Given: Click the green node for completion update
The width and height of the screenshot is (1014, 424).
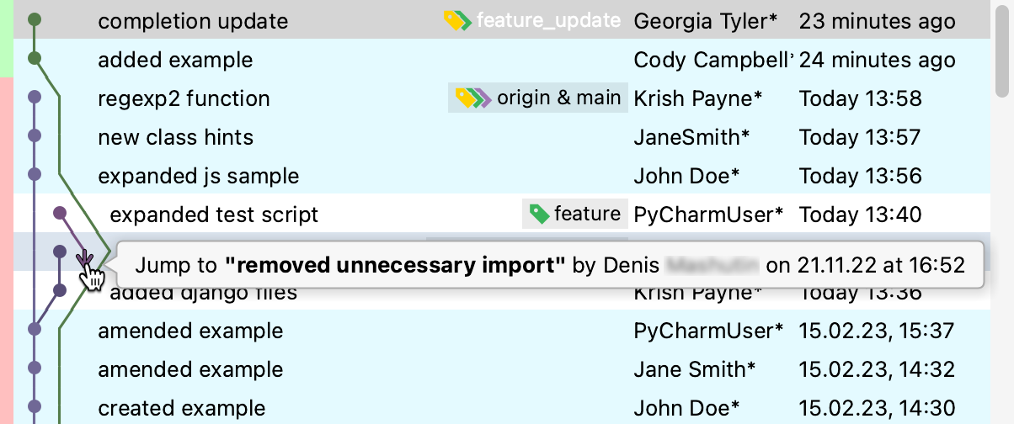Looking at the screenshot, I should 34,19.
